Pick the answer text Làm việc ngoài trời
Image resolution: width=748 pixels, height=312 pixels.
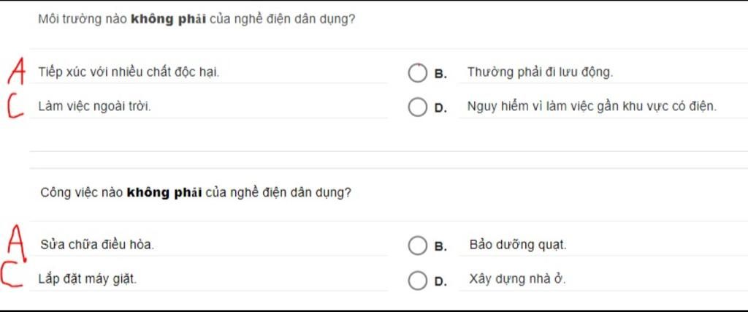94,107
